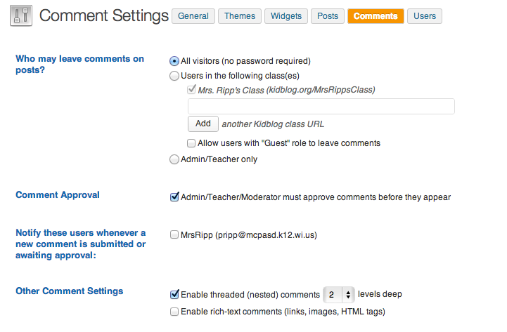Screen dimensions: 507x332
Task: Go to the Widgets tab
Action: tap(286, 16)
